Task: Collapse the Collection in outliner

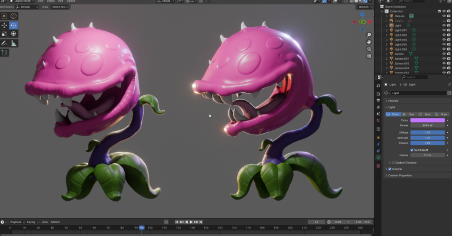Action: click(382, 11)
